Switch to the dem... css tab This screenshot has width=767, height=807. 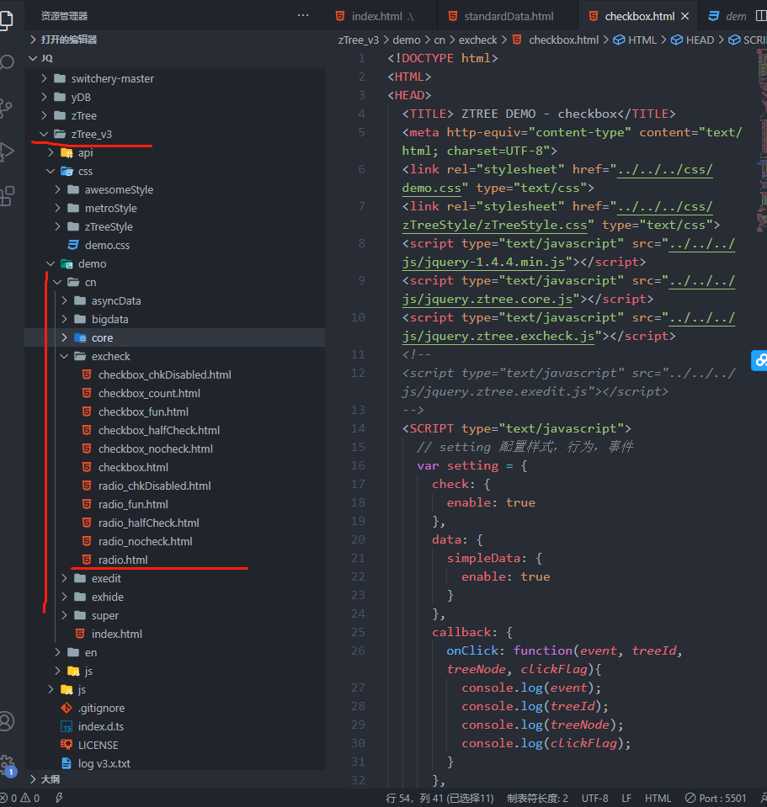click(x=728, y=16)
